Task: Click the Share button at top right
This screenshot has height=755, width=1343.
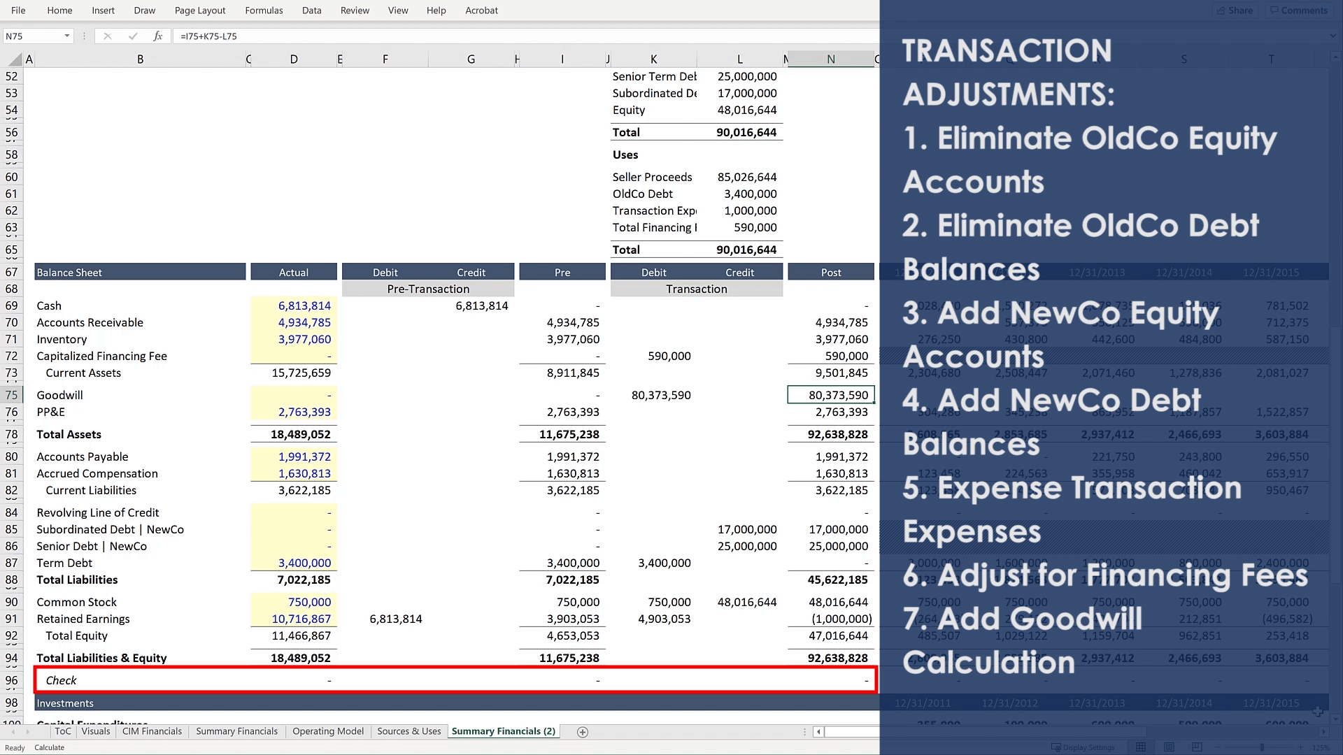Action: tap(1235, 10)
